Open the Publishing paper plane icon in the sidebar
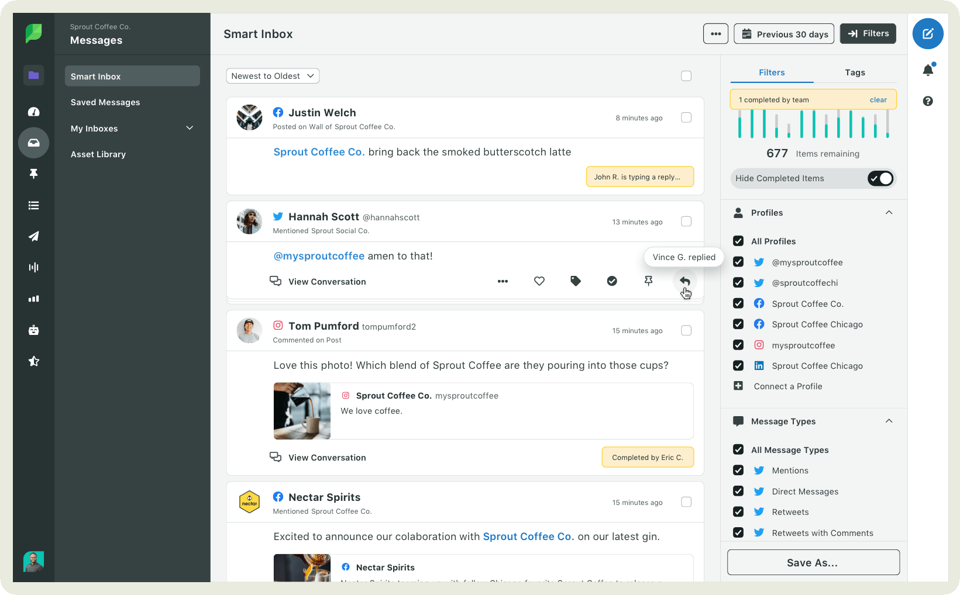The image size is (960, 595). (x=34, y=236)
